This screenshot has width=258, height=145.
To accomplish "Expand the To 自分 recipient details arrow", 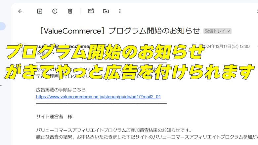I will coord(53,54).
